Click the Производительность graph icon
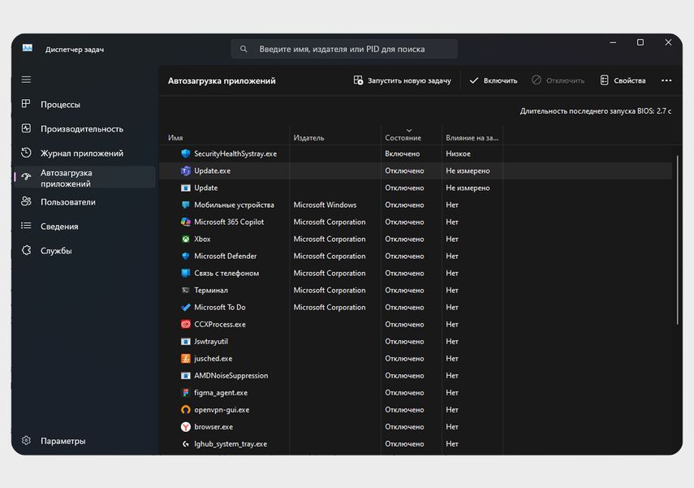This screenshot has height=488, width=694. click(x=26, y=128)
